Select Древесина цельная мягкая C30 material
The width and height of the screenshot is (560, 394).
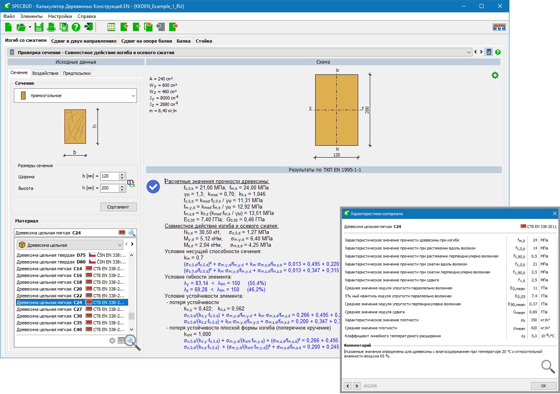click(x=72, y=316)
